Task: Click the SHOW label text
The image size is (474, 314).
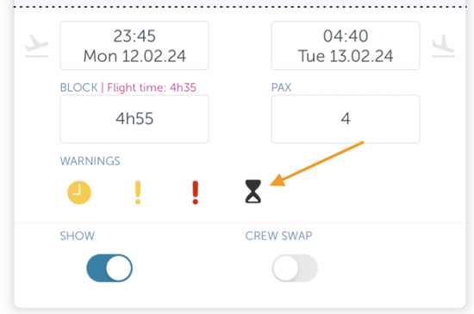Action: (x=77, y=235)
